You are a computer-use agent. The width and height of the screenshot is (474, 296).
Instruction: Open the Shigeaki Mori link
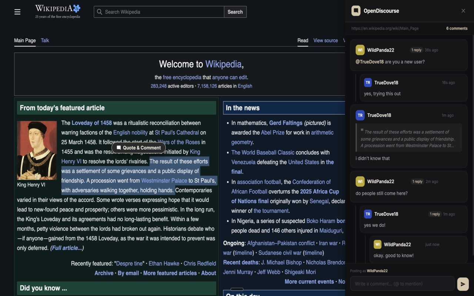point(300,272)
